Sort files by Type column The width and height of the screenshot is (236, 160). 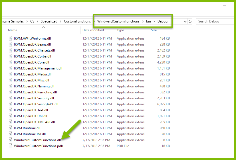120,30
